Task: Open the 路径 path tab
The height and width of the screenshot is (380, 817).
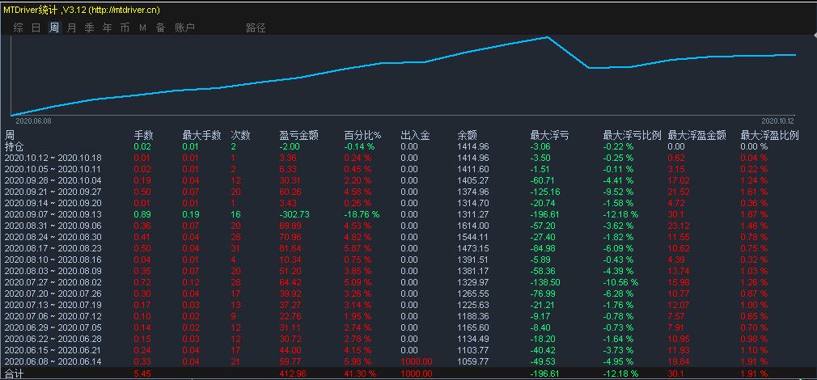Action: point(256,28)
